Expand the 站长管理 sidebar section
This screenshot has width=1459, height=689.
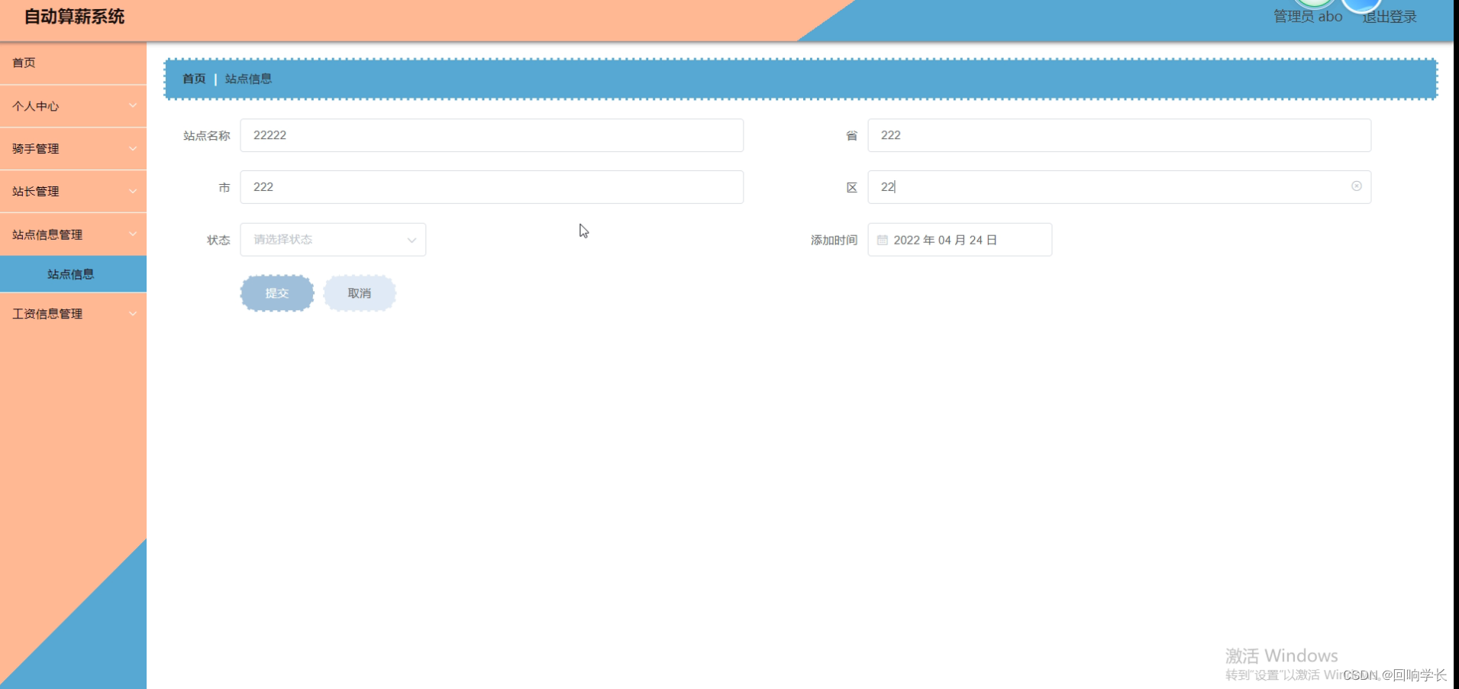73,191
